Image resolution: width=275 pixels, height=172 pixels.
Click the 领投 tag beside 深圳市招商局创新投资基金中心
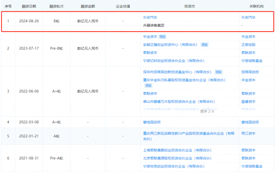218,72
